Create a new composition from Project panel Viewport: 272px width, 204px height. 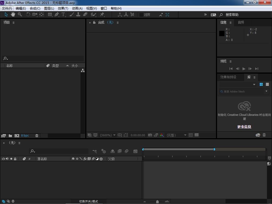[x=17, y=136]
